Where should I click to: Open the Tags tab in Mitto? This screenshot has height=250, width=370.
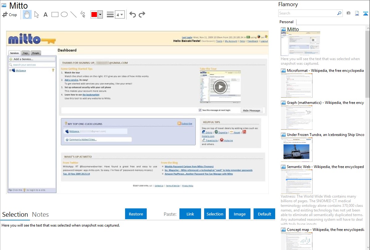tap(26, 53)
